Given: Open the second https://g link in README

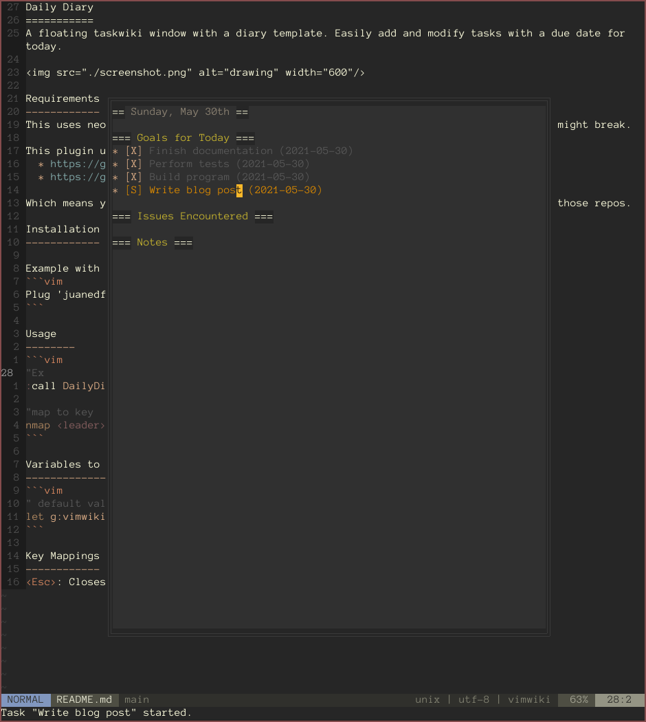Looking at the screenshot, I should pyautogui.click(x=78, y=177).
